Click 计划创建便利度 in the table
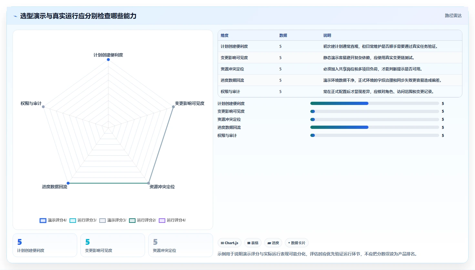The height and width of the screenshot is (270, 475). [234, 47]
